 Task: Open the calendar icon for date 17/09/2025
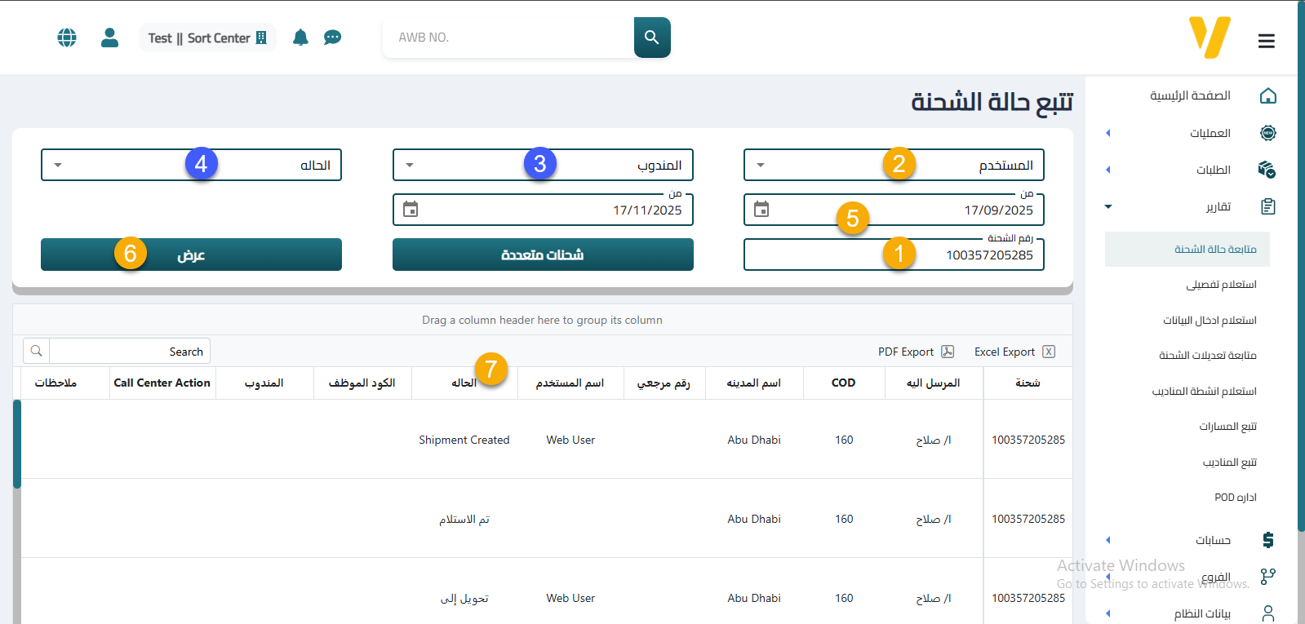(x=761, y=210)
